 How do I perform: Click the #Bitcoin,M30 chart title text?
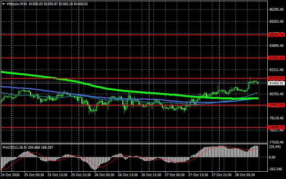point(17,4)
